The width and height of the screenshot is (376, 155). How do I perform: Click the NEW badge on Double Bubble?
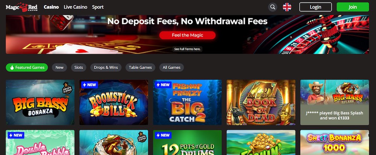coord(15,135)
